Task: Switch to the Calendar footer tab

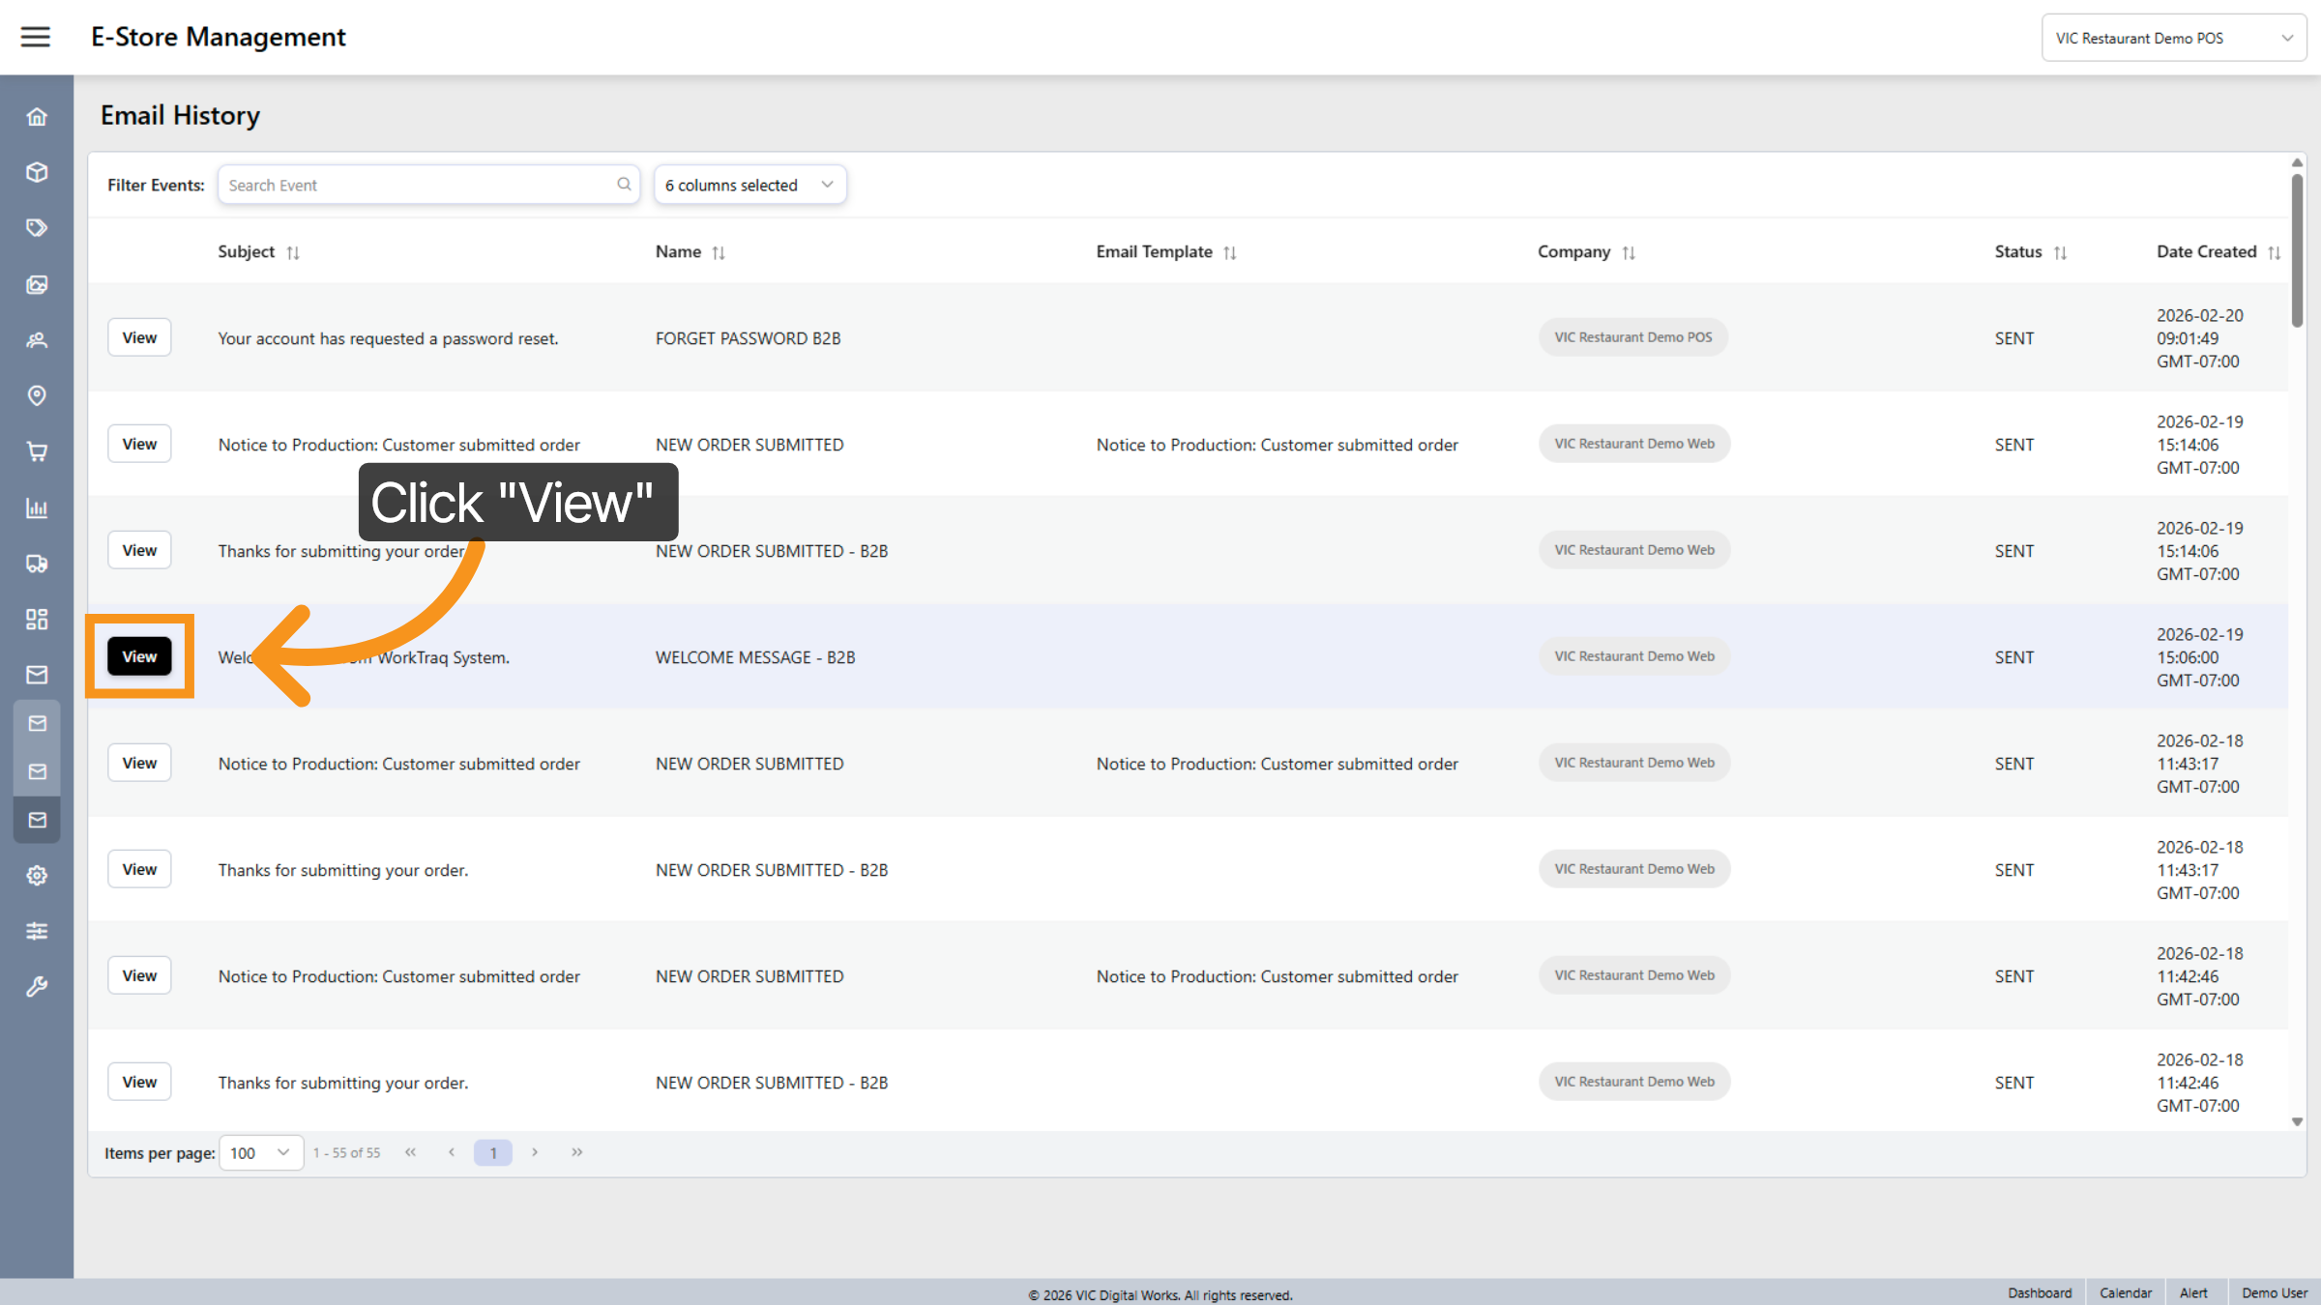Action: 2126,1292
